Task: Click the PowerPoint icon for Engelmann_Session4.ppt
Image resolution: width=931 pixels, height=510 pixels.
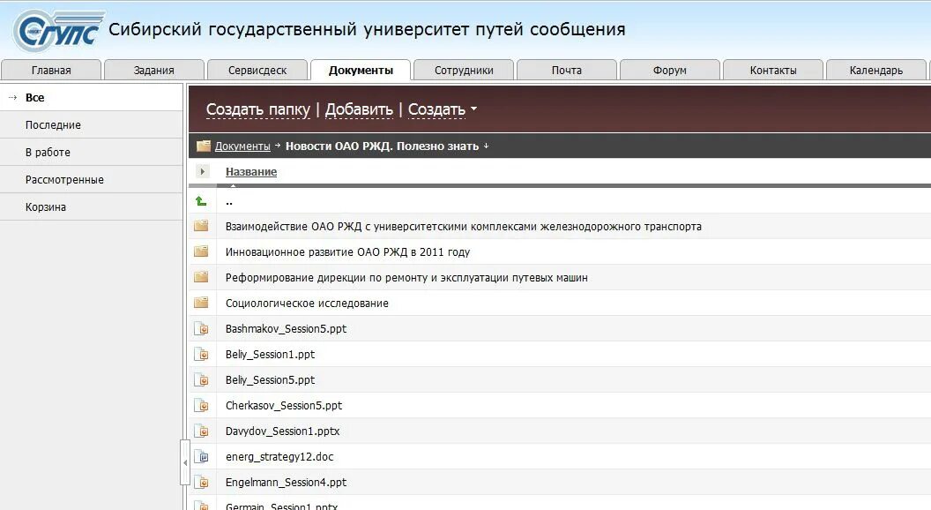Action: point(202,482)
